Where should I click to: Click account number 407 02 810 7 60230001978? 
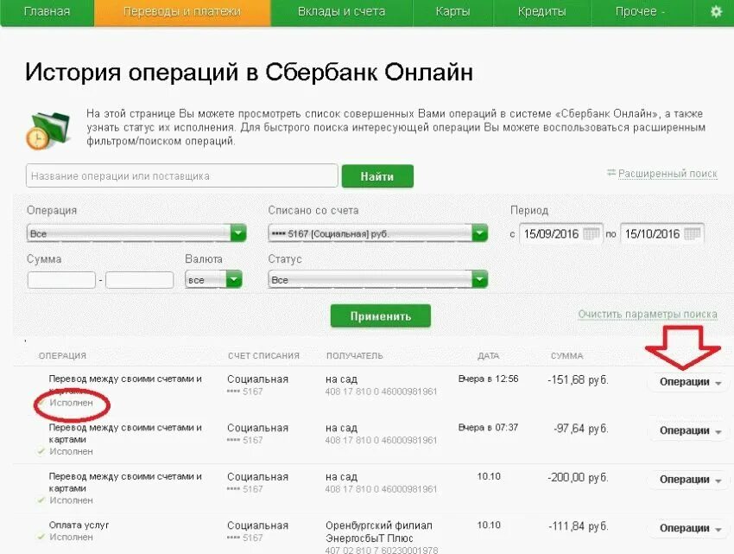coord(382,550)
